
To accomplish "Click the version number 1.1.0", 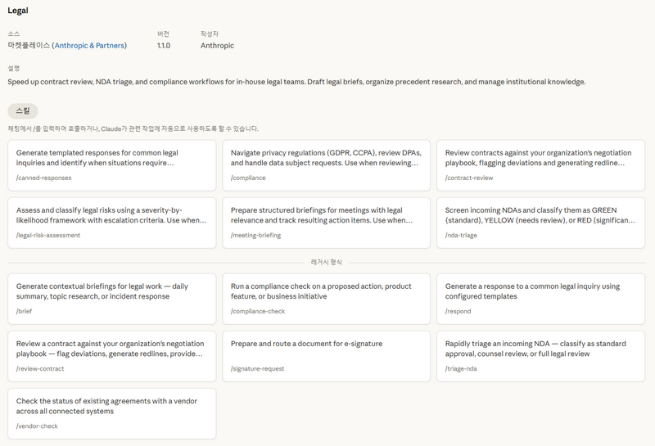I will 164,46.
